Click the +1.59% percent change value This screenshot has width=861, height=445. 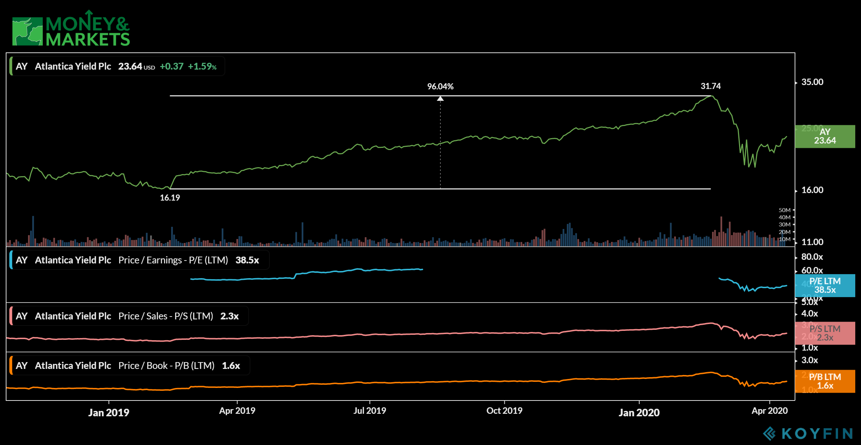(x=202, y=66)
